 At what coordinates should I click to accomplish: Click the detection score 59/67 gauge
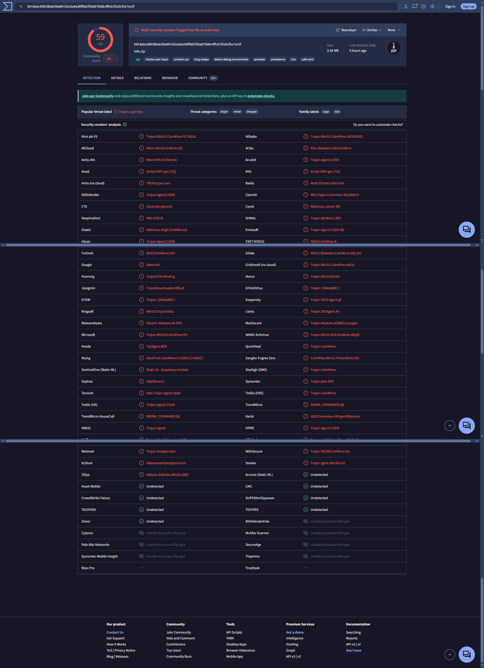pyautogui.click(x=100, y=40)
